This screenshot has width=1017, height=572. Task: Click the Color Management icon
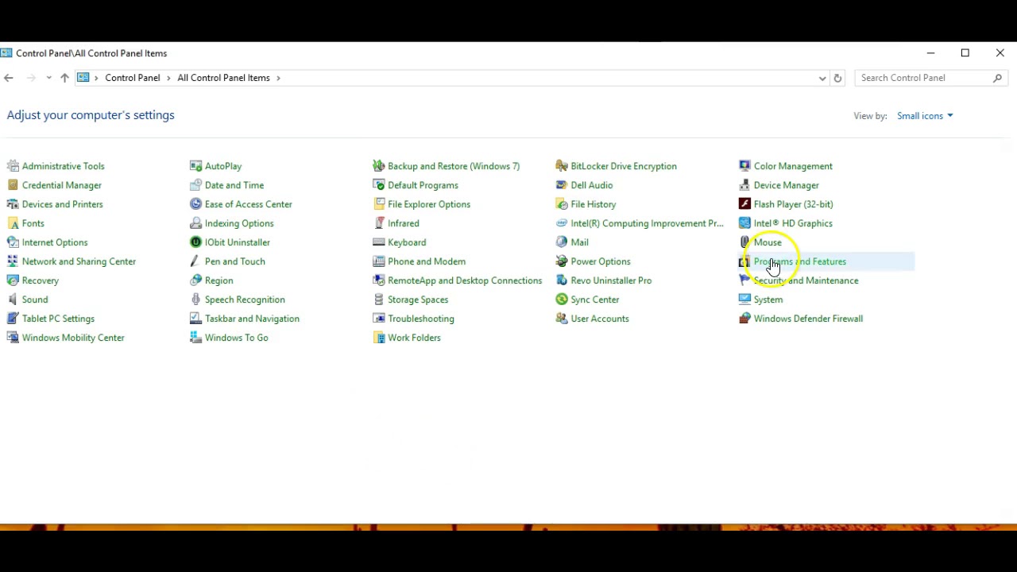click(744, 166)
